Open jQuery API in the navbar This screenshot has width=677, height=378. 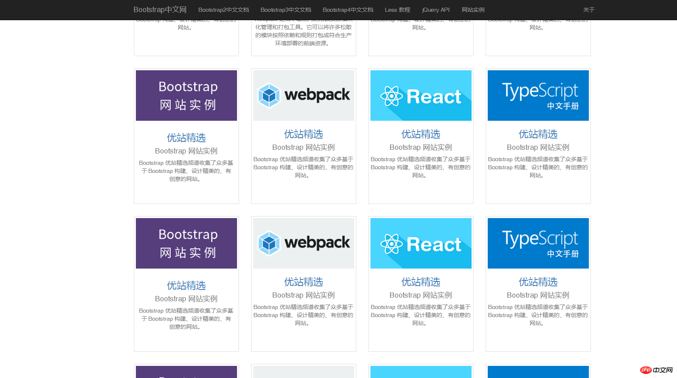pos(436,10)
